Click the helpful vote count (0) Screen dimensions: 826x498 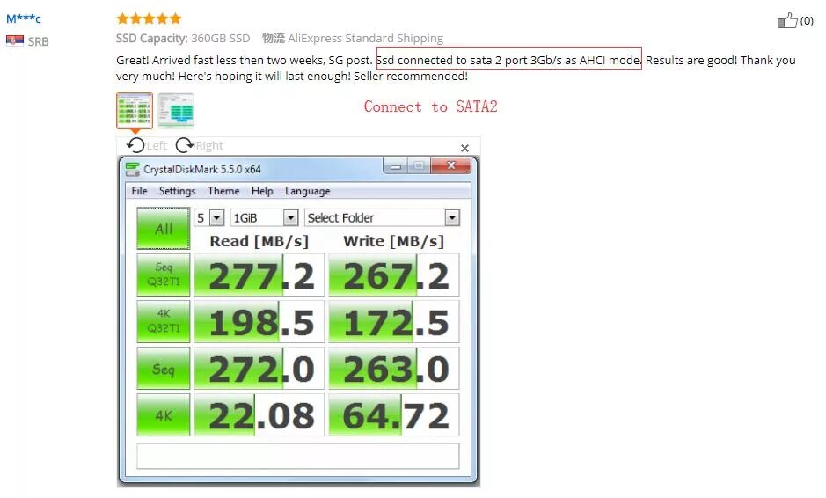click(x=807, y=20)
